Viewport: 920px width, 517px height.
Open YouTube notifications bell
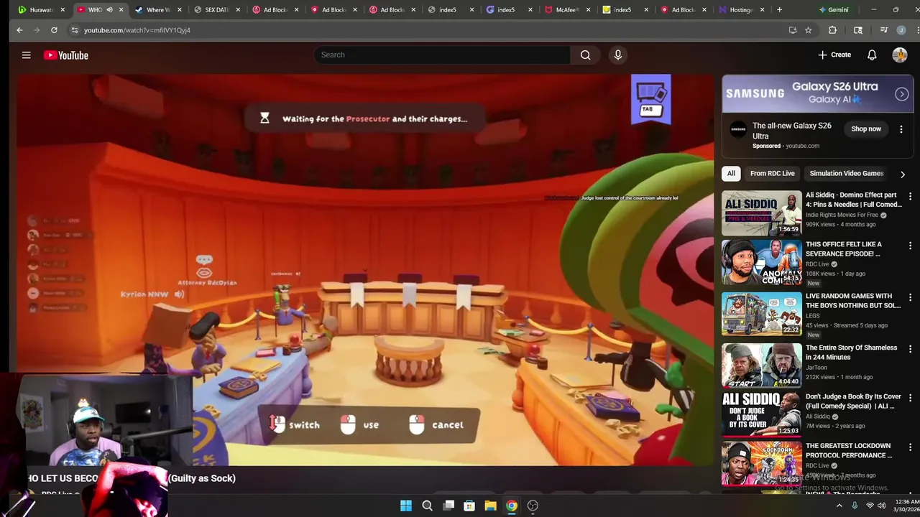click(871, 55)
